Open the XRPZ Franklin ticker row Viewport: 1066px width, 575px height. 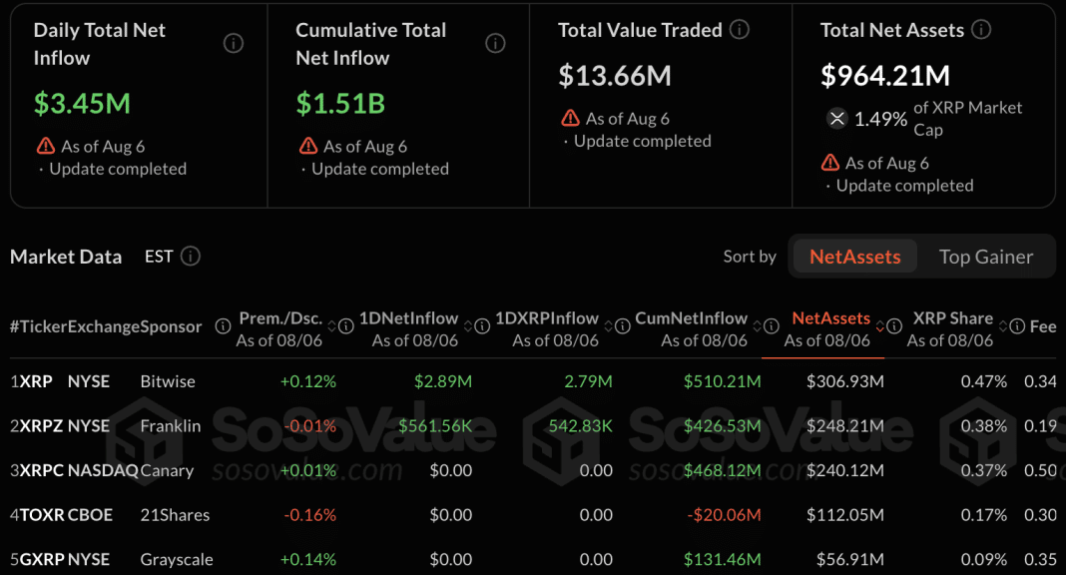(533, 426)
